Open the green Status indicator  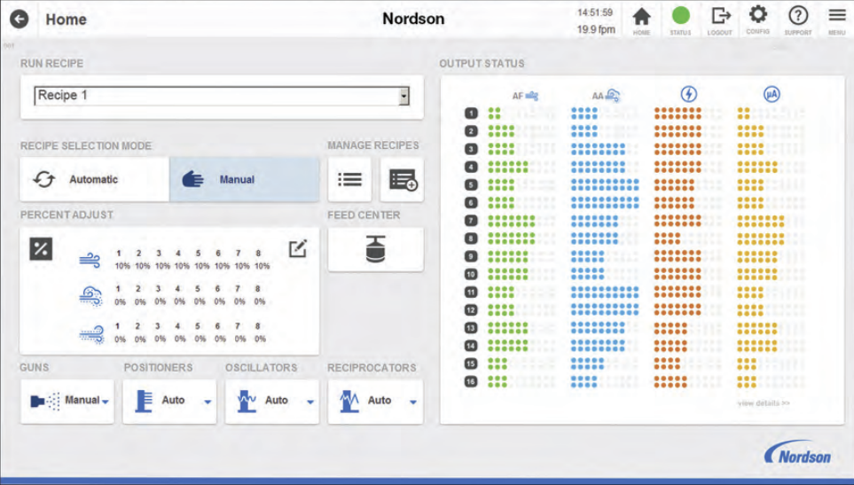click(680, 15)
